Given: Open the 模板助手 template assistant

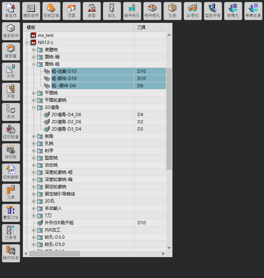Looking at the screenshot, I should [31, 11].
